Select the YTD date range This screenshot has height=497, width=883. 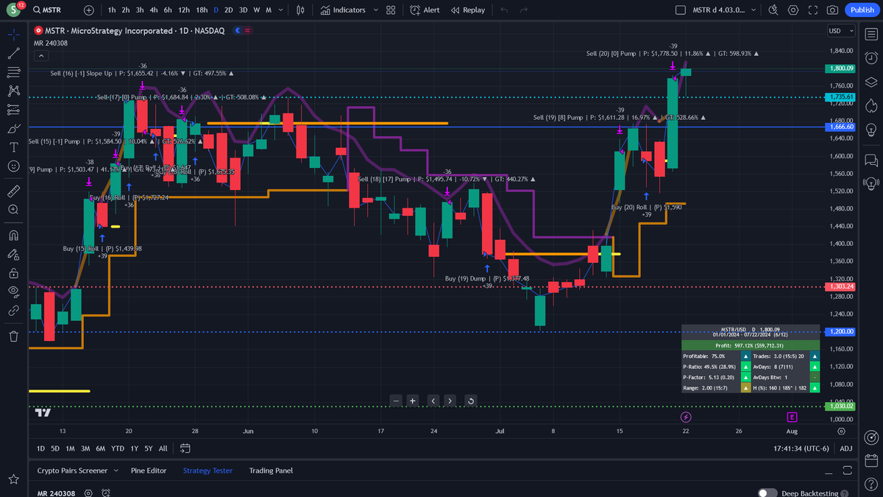click(x=118, y=448)
